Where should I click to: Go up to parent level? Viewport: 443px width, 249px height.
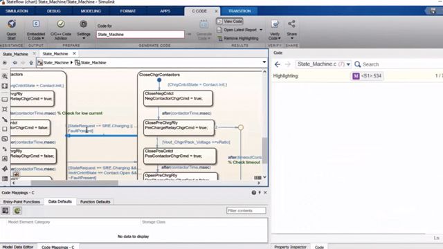point(31,63)
